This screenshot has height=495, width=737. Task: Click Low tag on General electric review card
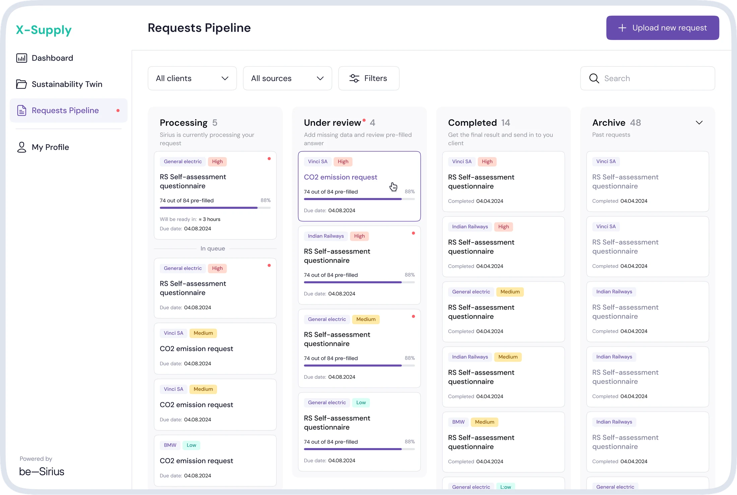[x=361, y=403]
